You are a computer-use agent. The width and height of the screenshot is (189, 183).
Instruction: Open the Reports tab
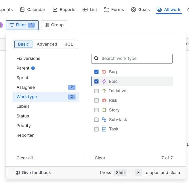pyautogui.click(x=64, y=10)
